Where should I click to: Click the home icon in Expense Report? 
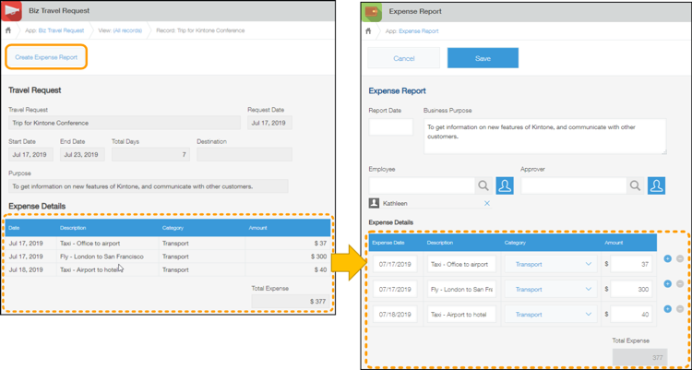(x=369, y=30)
